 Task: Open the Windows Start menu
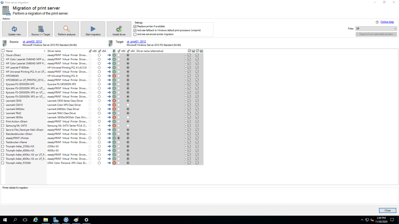tap(5, 220)
